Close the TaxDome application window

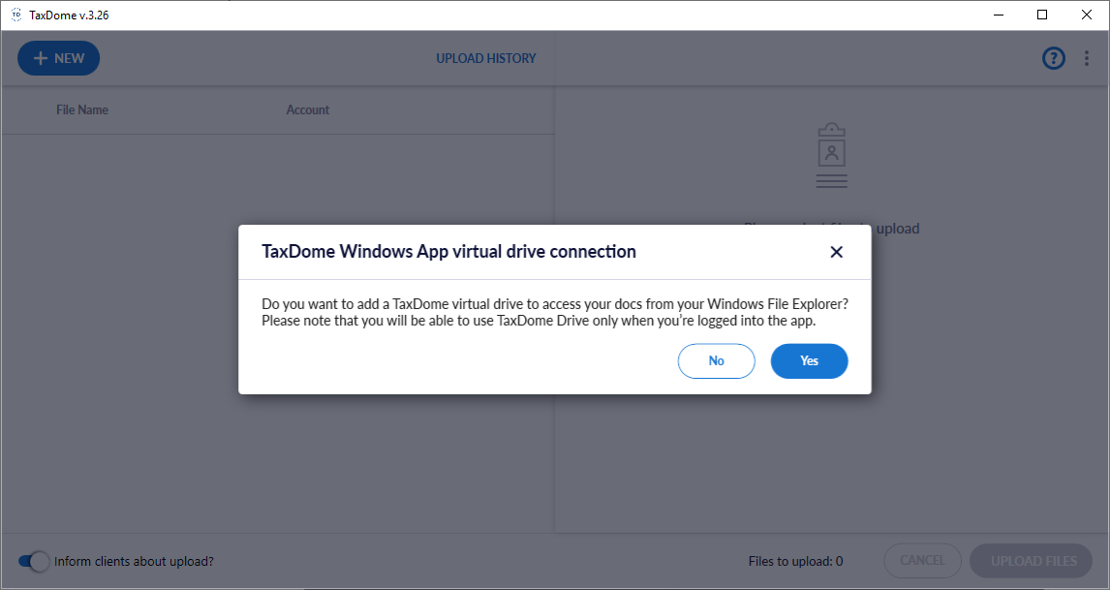(x=1087, y=15)
